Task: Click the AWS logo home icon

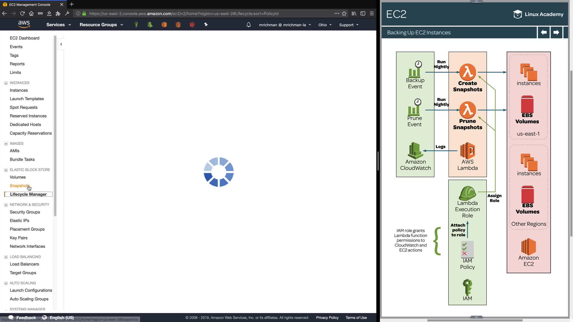Action: point(24,24)
